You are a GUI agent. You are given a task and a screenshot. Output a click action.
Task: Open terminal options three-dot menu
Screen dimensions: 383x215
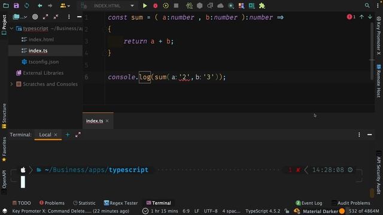(x=359, y=134)
